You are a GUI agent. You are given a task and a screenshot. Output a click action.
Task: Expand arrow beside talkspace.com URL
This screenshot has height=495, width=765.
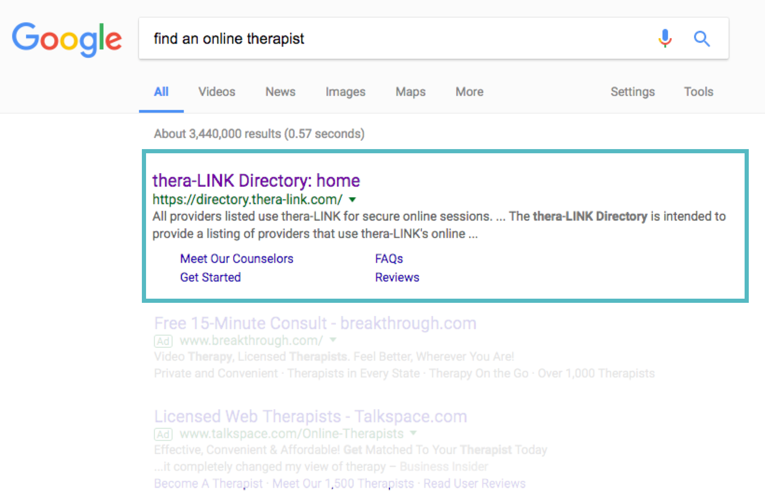click(414, 433)
